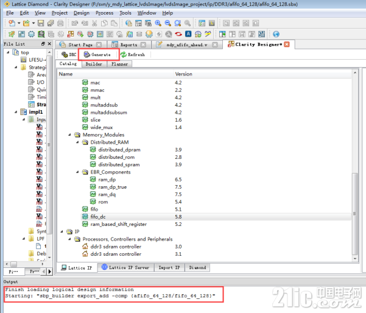The image size is (366, 313).
Task: Launch Synplify Pro red S icon
Action: point(178,34)
